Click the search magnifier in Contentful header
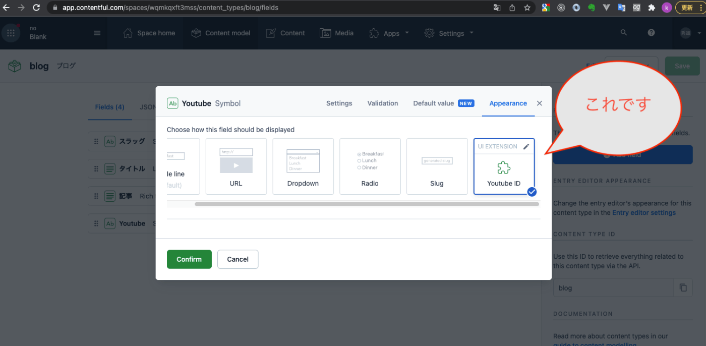706x346 pixels. click(x=624, y=33)
